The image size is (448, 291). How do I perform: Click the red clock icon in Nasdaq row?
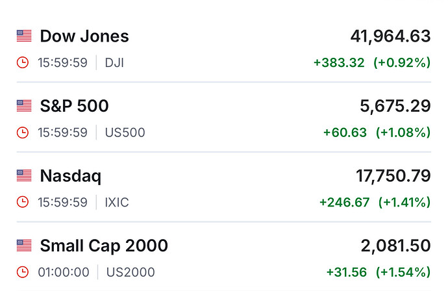[x=23, y=203]
